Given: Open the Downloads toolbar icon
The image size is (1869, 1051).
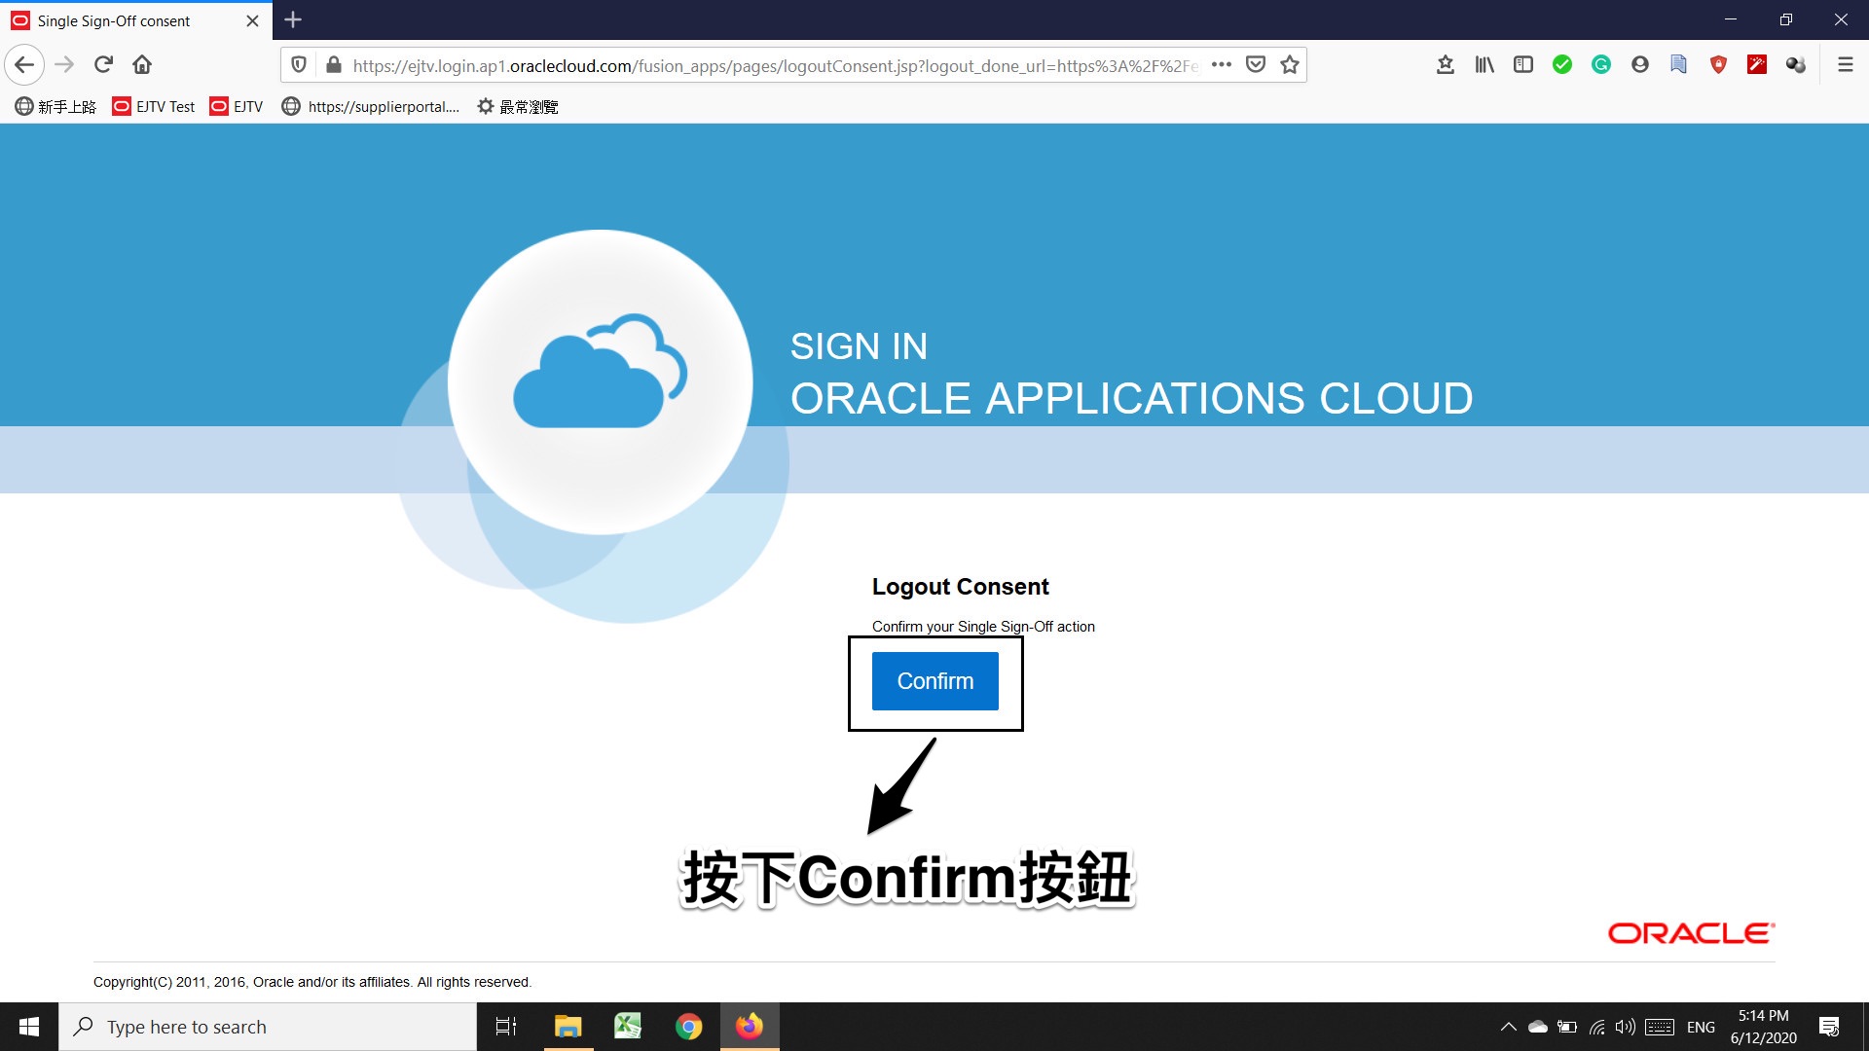Looking at the screenshot, I should [x=1446, y=65].
